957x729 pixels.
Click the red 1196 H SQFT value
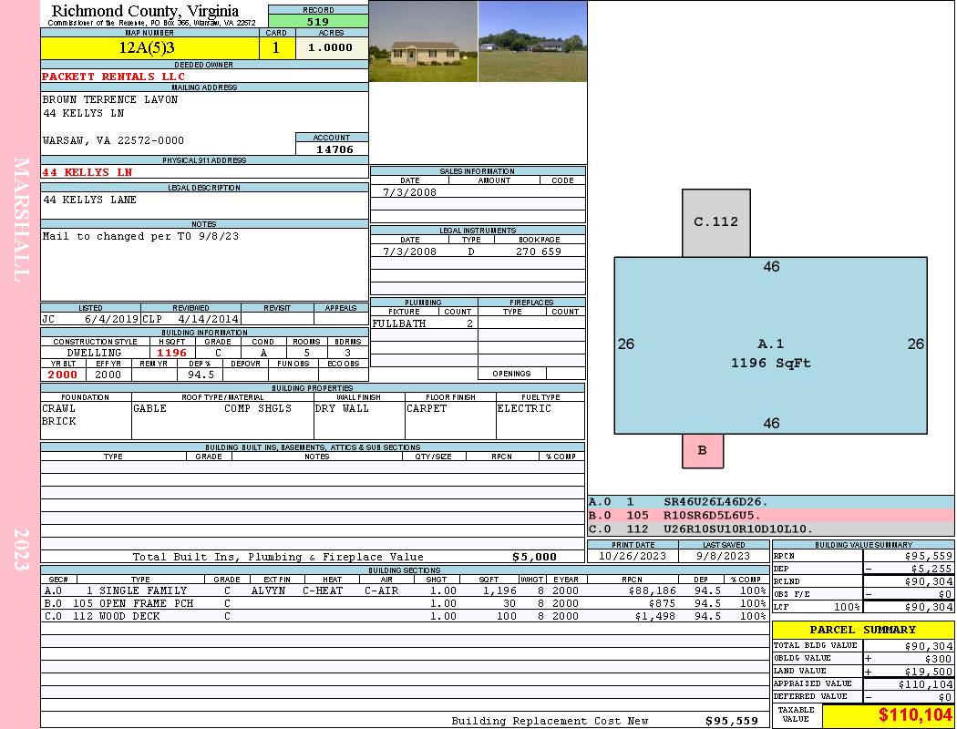tap(171, 353)
